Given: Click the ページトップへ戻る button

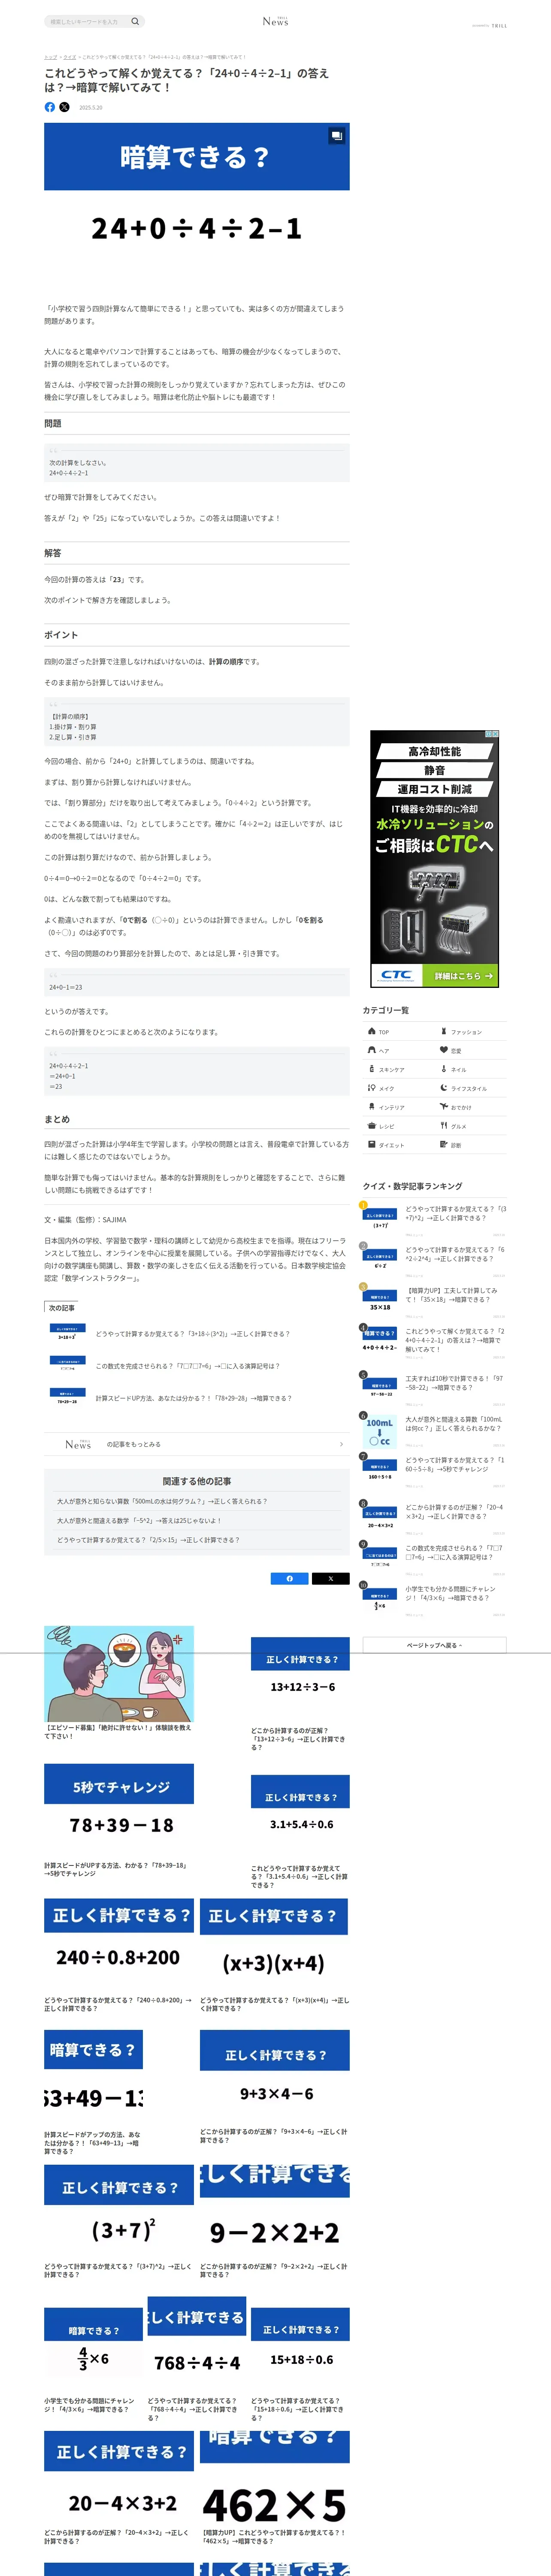Looking at the screenshot, I should point(434,1645).
